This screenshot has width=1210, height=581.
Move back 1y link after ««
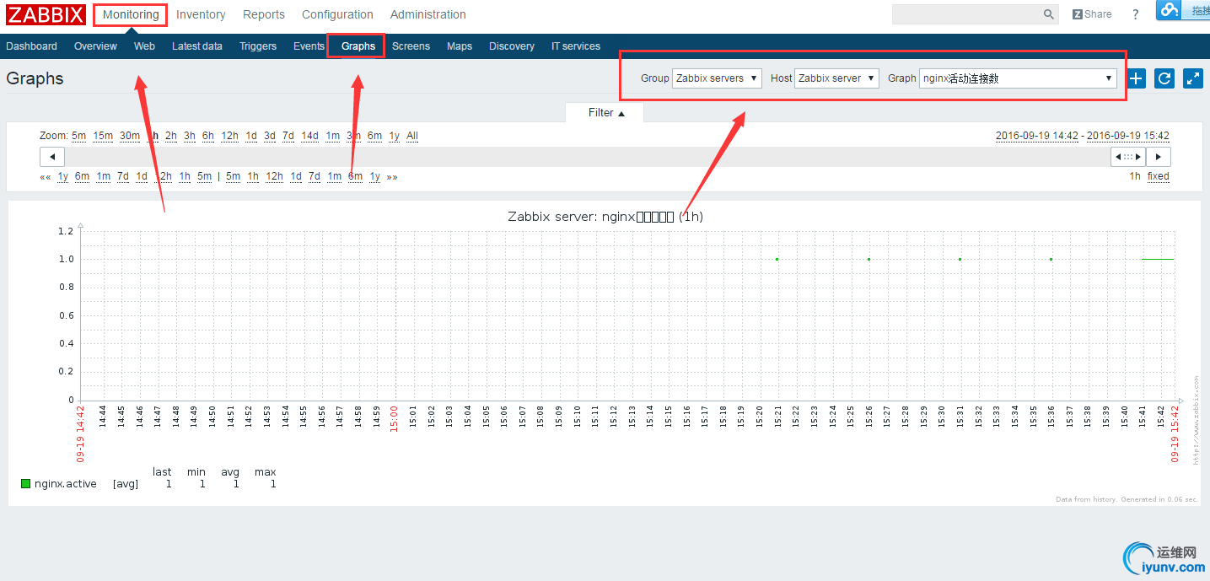coord(63,177)
